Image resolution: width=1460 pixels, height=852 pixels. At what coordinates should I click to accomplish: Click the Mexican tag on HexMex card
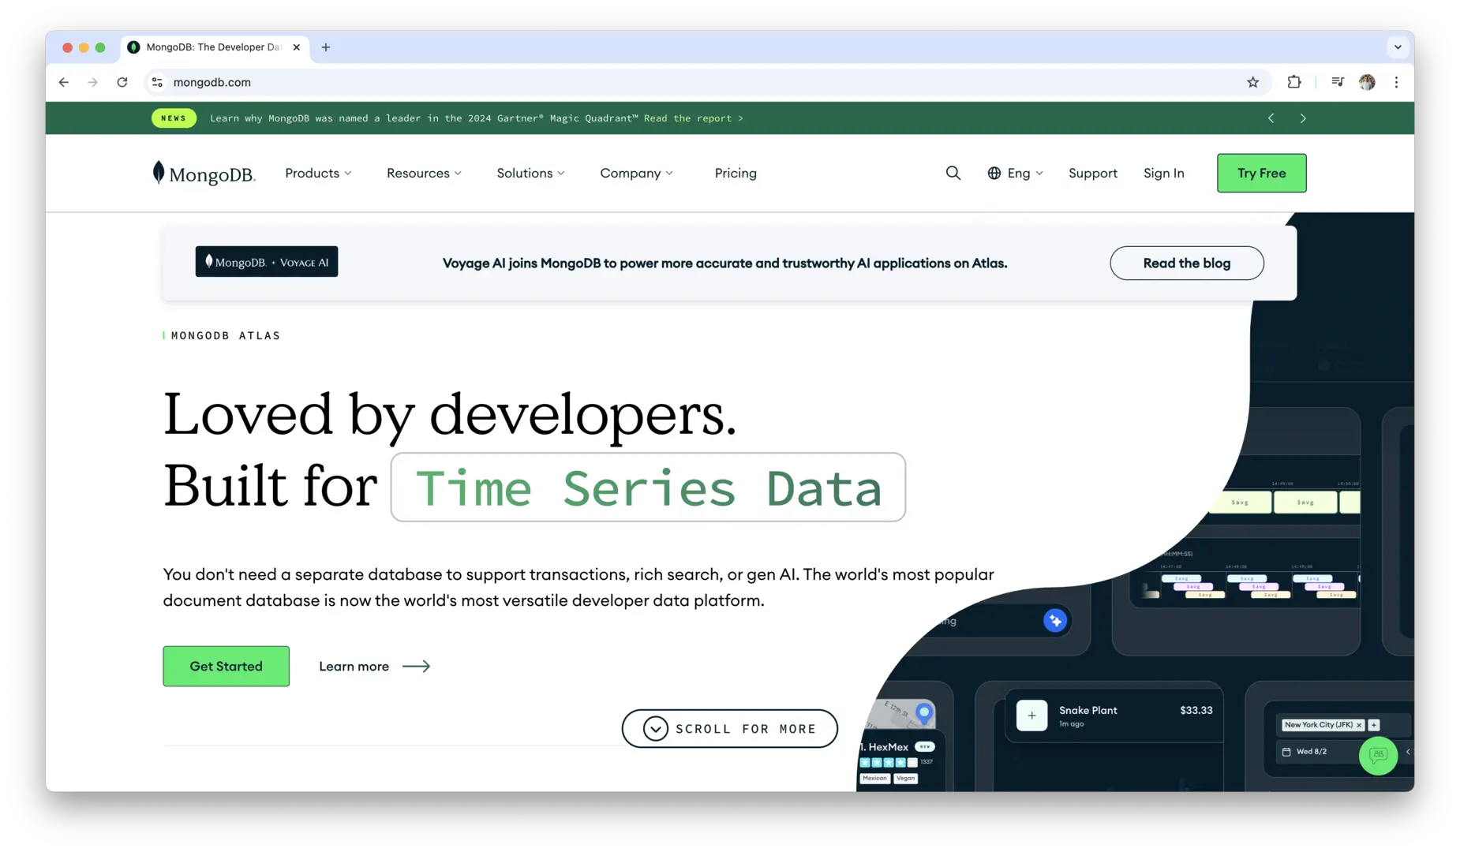pyautogui.click(x=874, y=779)
